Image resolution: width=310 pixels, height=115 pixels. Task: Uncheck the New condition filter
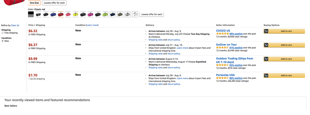point(2,41)
